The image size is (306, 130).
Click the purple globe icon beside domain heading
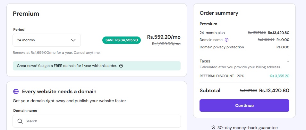[x=16, y=92]
